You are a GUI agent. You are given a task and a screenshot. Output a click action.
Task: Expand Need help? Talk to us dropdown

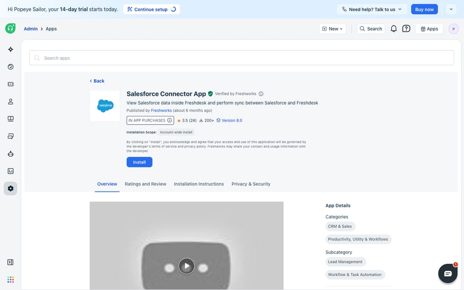(x=372, y=9)
